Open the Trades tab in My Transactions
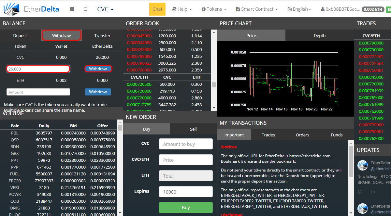Image resolution: width=391 pixels, height=216 pixels. (268, 135)
